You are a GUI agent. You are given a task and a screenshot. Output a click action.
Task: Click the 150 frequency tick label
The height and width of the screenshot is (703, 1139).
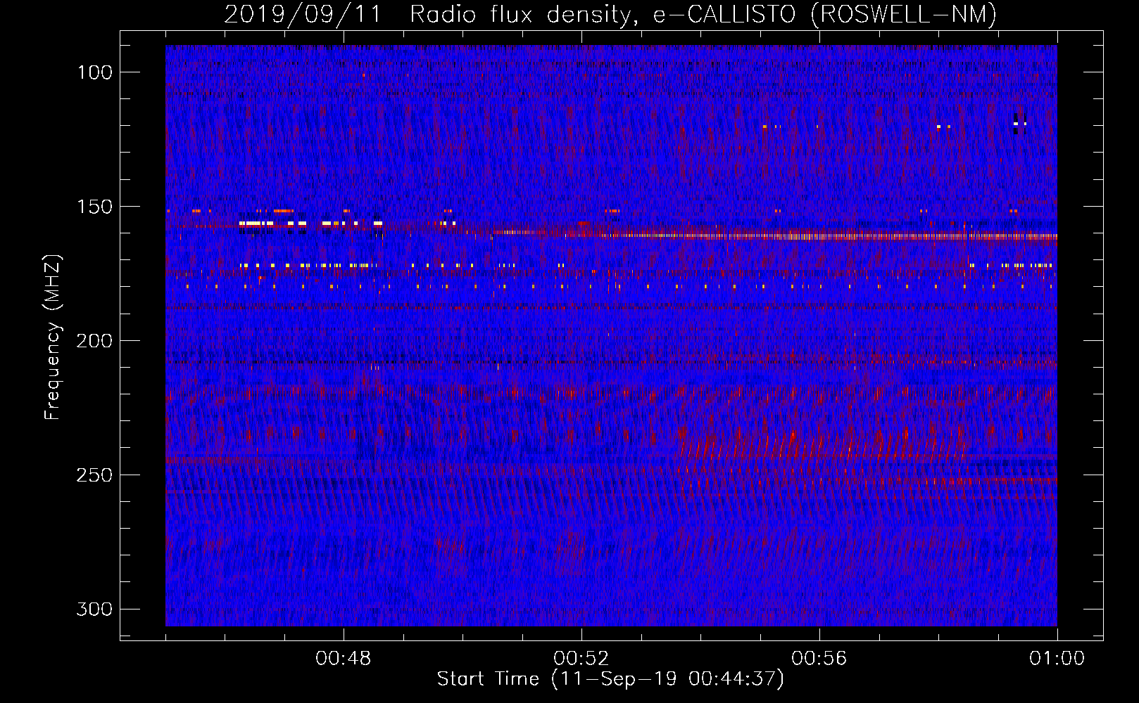pos(94,207)
